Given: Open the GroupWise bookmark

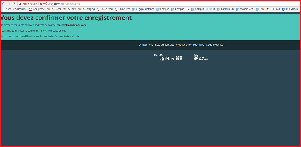Looking at the screenshot, I should pyautogui.click(x=37, y=9).
